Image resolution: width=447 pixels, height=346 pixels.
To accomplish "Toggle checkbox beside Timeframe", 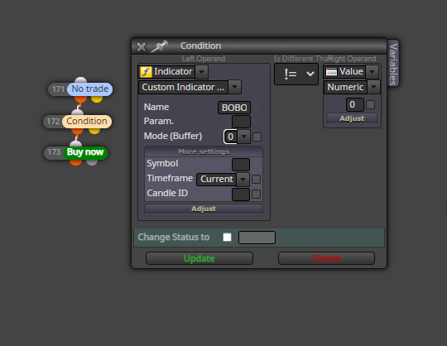I will click(257, 180).
